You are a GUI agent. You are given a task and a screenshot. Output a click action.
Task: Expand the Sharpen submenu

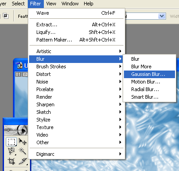76,104
